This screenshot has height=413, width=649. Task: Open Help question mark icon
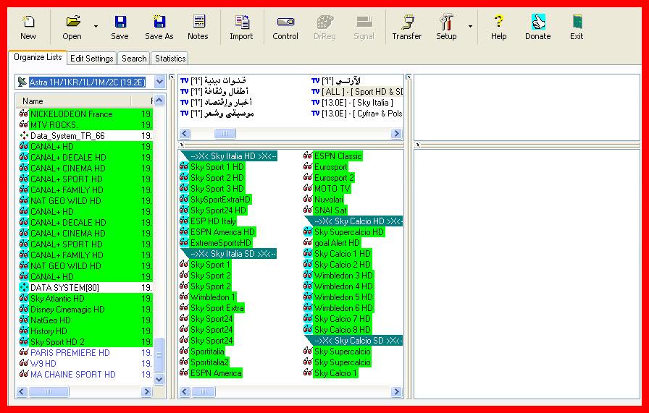pyautogui.click(x=499, y=22)
